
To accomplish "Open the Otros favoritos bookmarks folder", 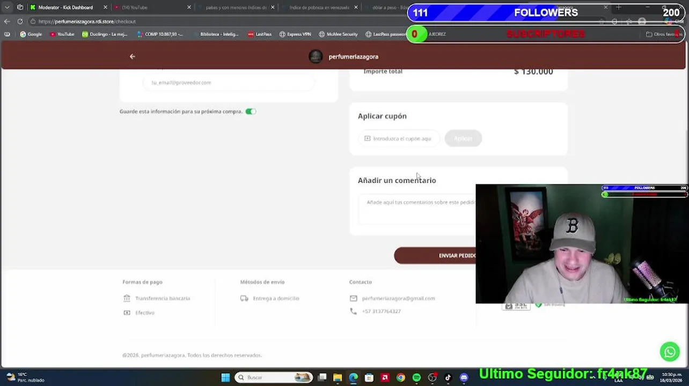I will point(663,34).
